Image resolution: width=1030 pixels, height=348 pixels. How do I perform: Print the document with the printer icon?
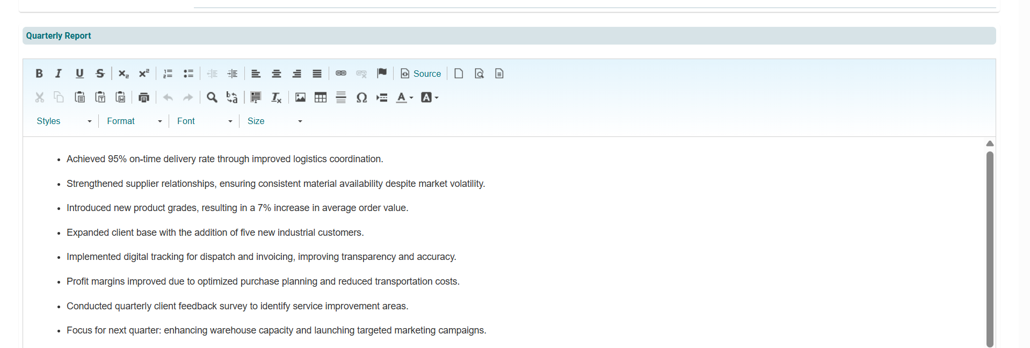143,97
